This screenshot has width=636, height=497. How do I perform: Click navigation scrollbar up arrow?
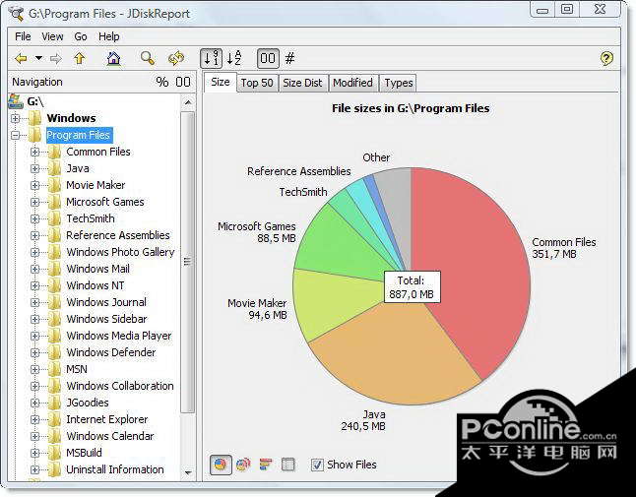pos(188,102)
